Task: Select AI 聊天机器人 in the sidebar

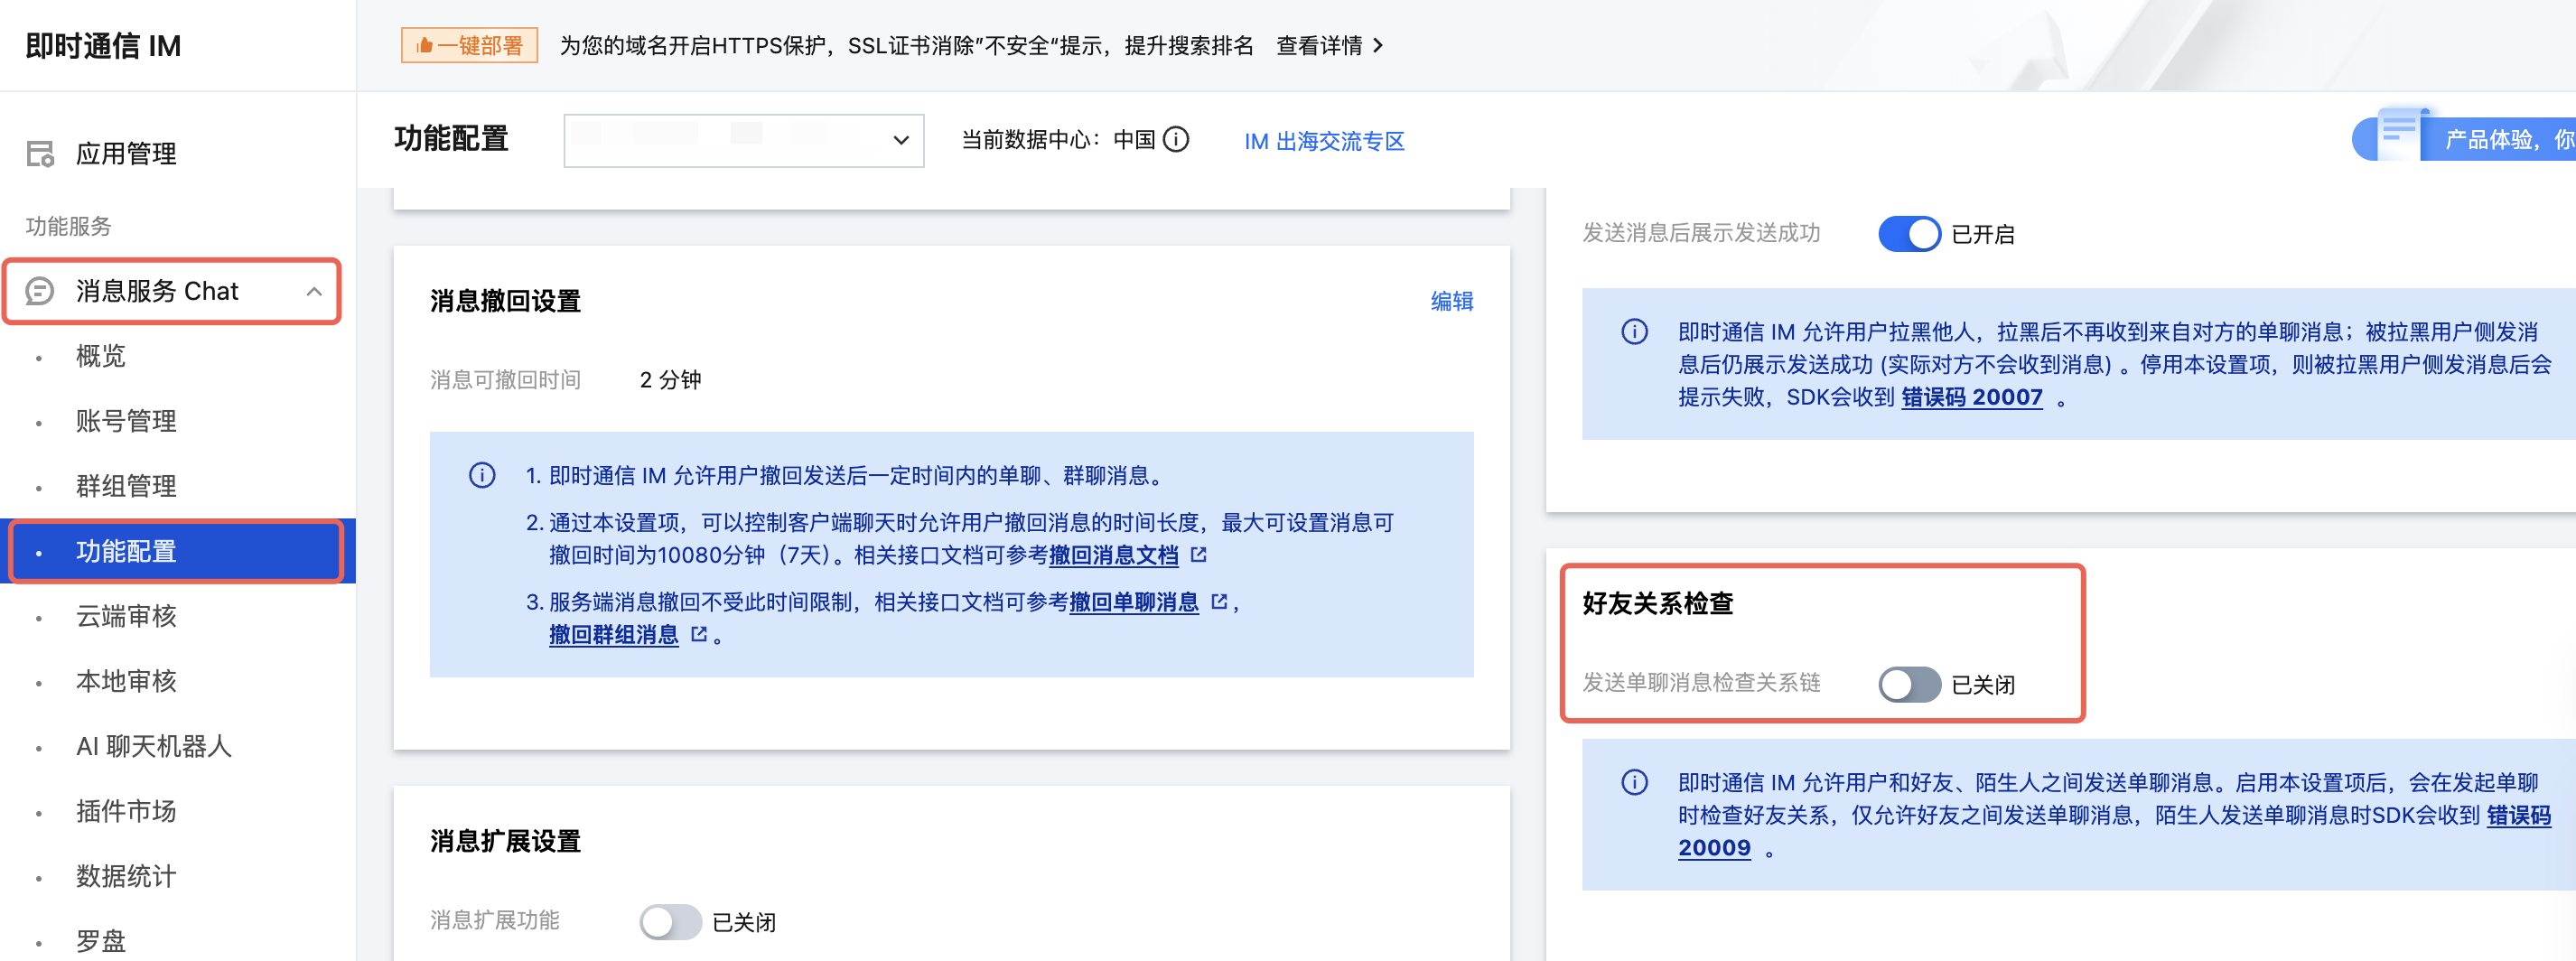Action: (x=154, y=747)
